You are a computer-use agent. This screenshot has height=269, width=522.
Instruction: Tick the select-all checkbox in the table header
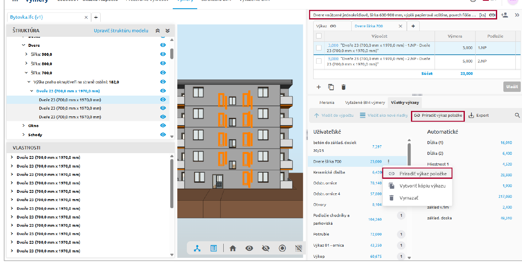pos(319,36)
